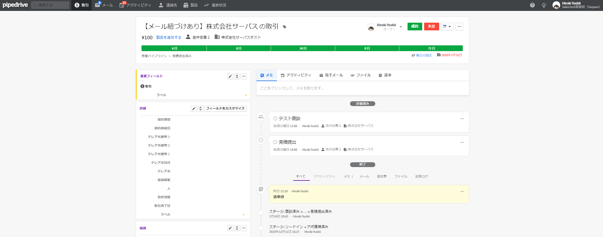Open options menu for 見積提出 activity
Viewport: 603px width, 237px height.
pyautogui.click(x=462, y=142)
